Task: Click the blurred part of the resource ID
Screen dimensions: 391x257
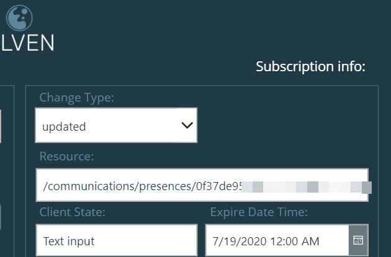Action: tap(306, 187)
